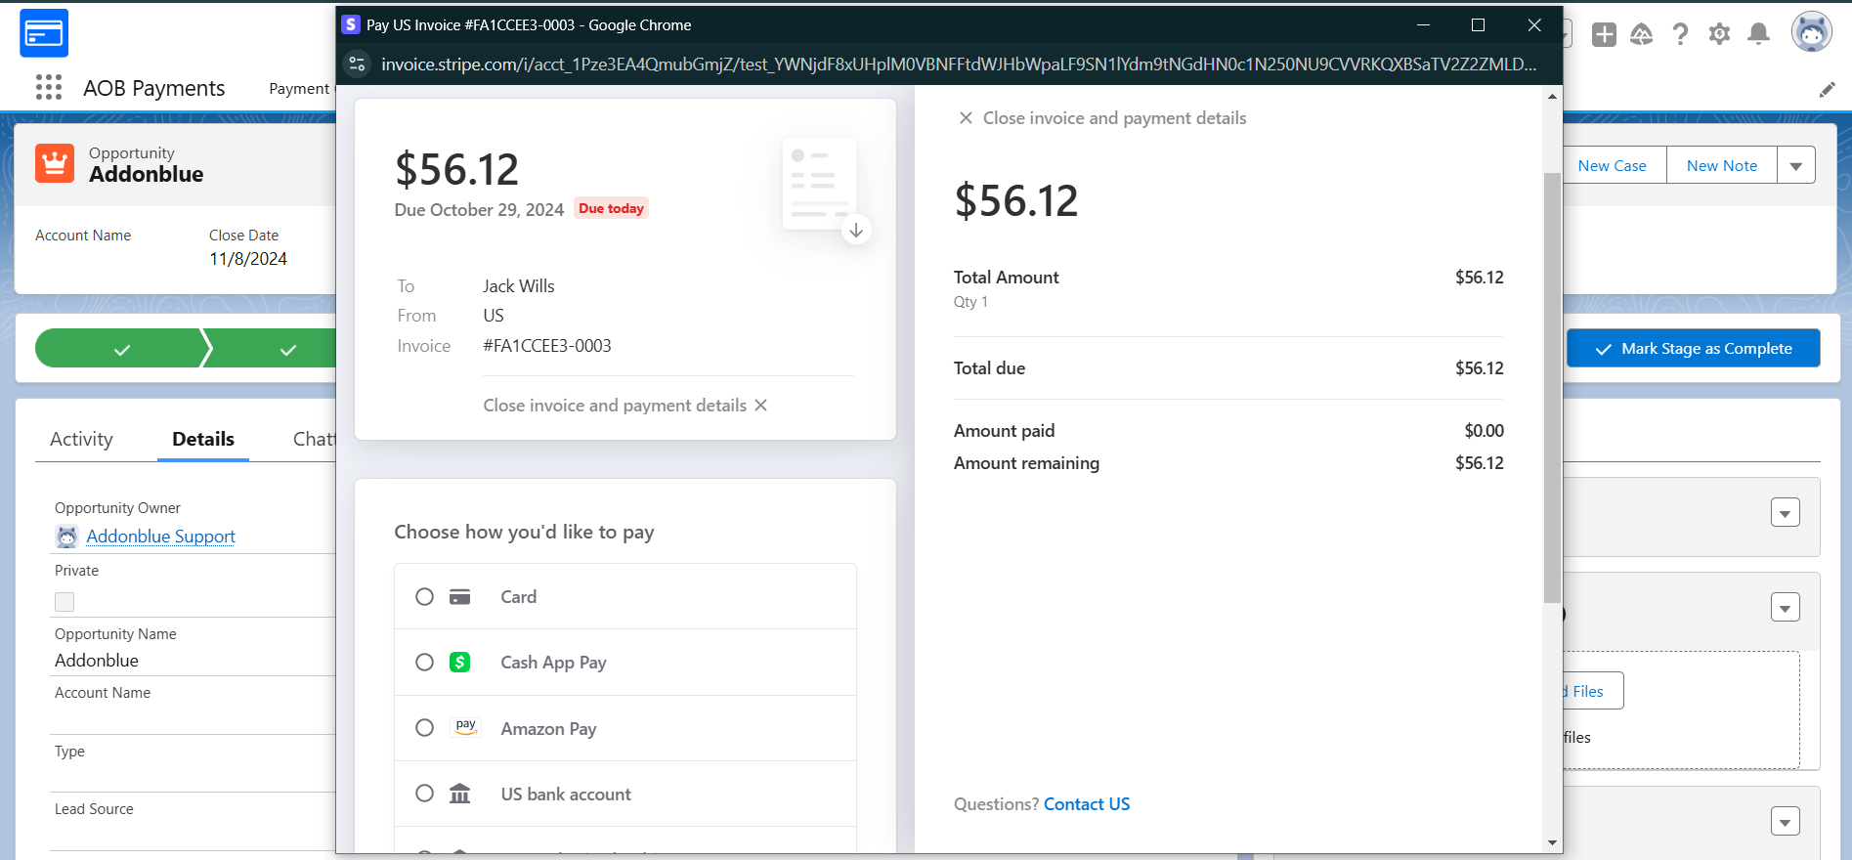The width and height of the screenshot is (1852, 860).
Task: Click Close invoice and payment details on right
Action: tap(1102, 118)
